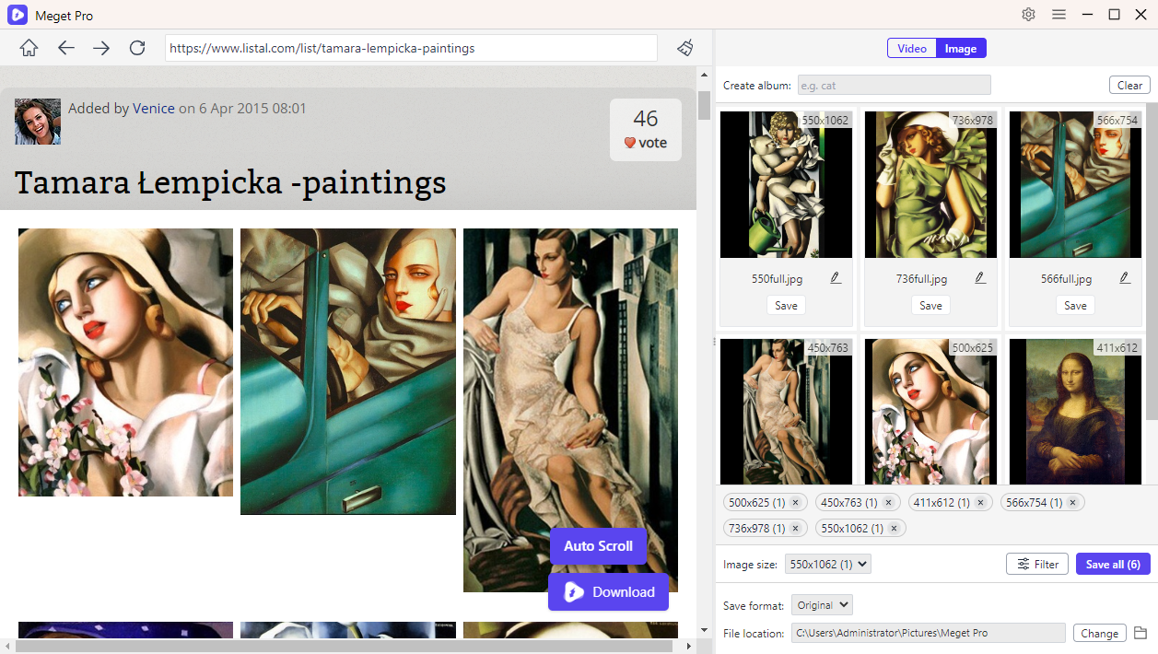Select the 411x612 Mona Lisa thumbnail
Image resolution: width=1158 pixels, height=654 pixels.
point(1075,411)
